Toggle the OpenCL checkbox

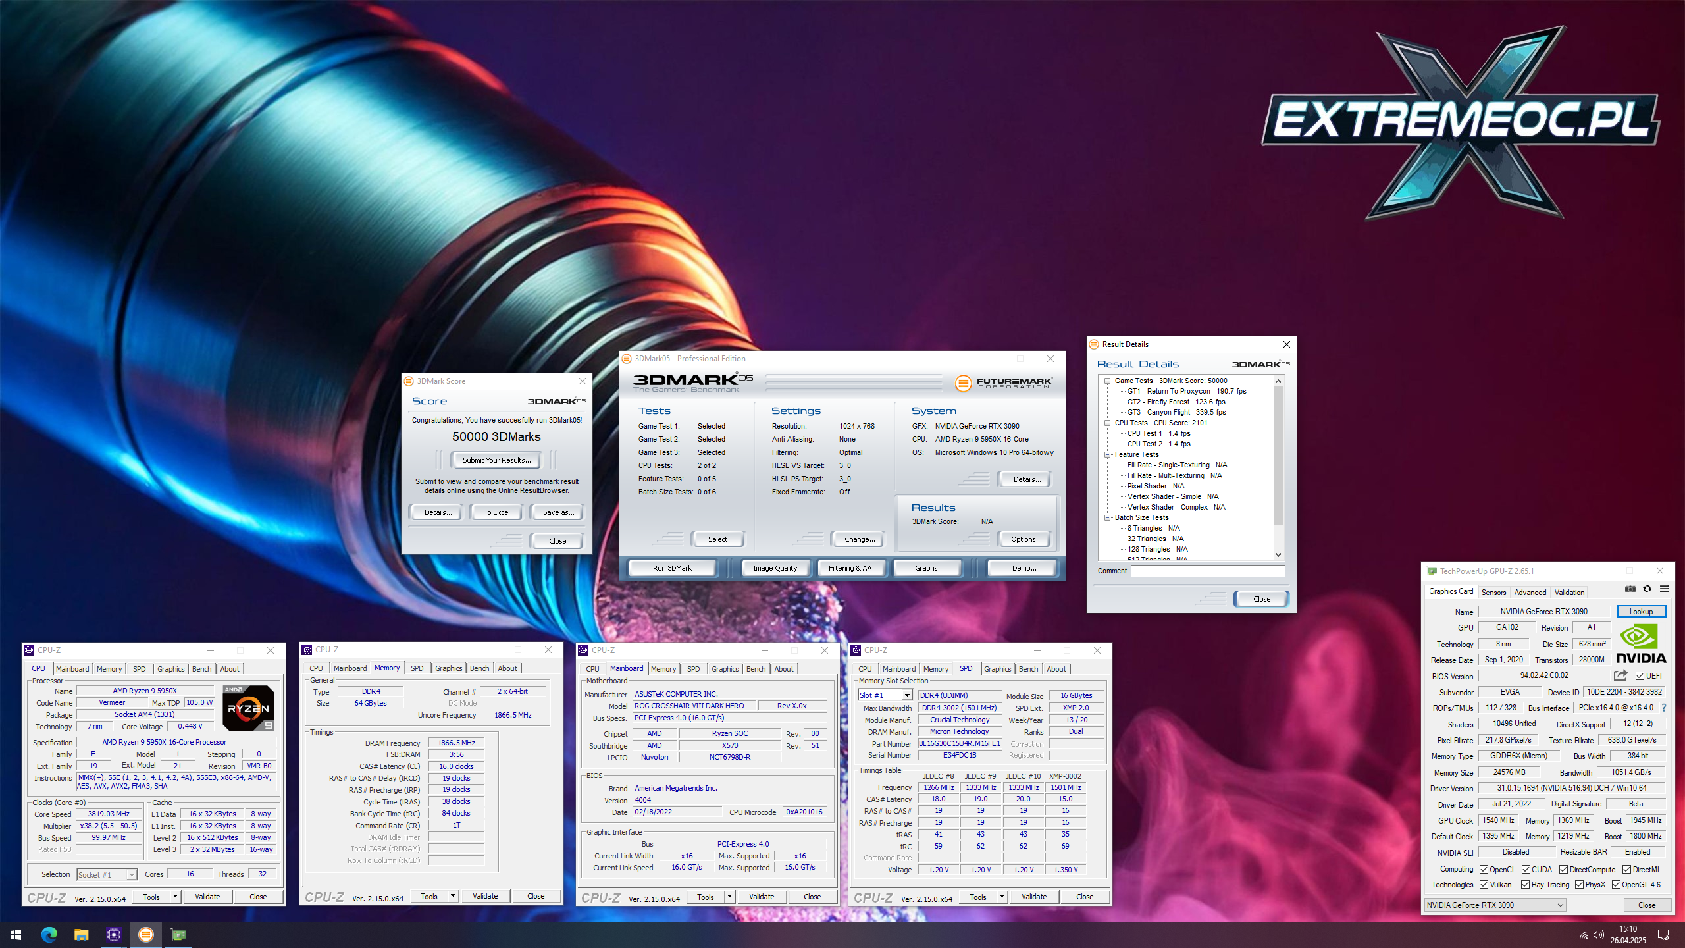click(x=1484, y=870)
